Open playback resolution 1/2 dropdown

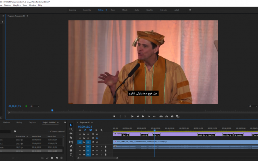tap(253, 106)
